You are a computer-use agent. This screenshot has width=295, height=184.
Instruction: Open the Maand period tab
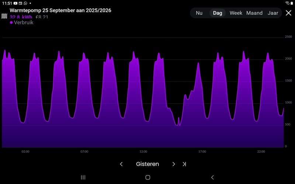pos(254,13)
